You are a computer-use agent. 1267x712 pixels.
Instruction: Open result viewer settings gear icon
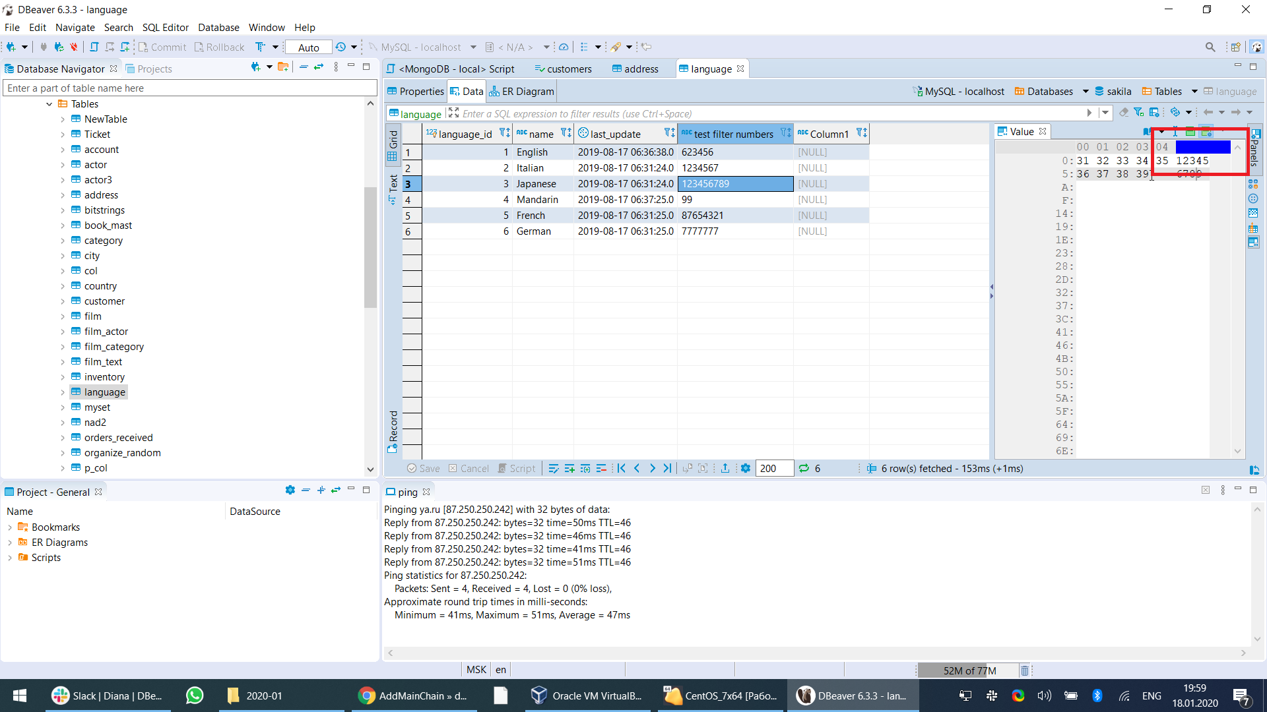(746, 468)
